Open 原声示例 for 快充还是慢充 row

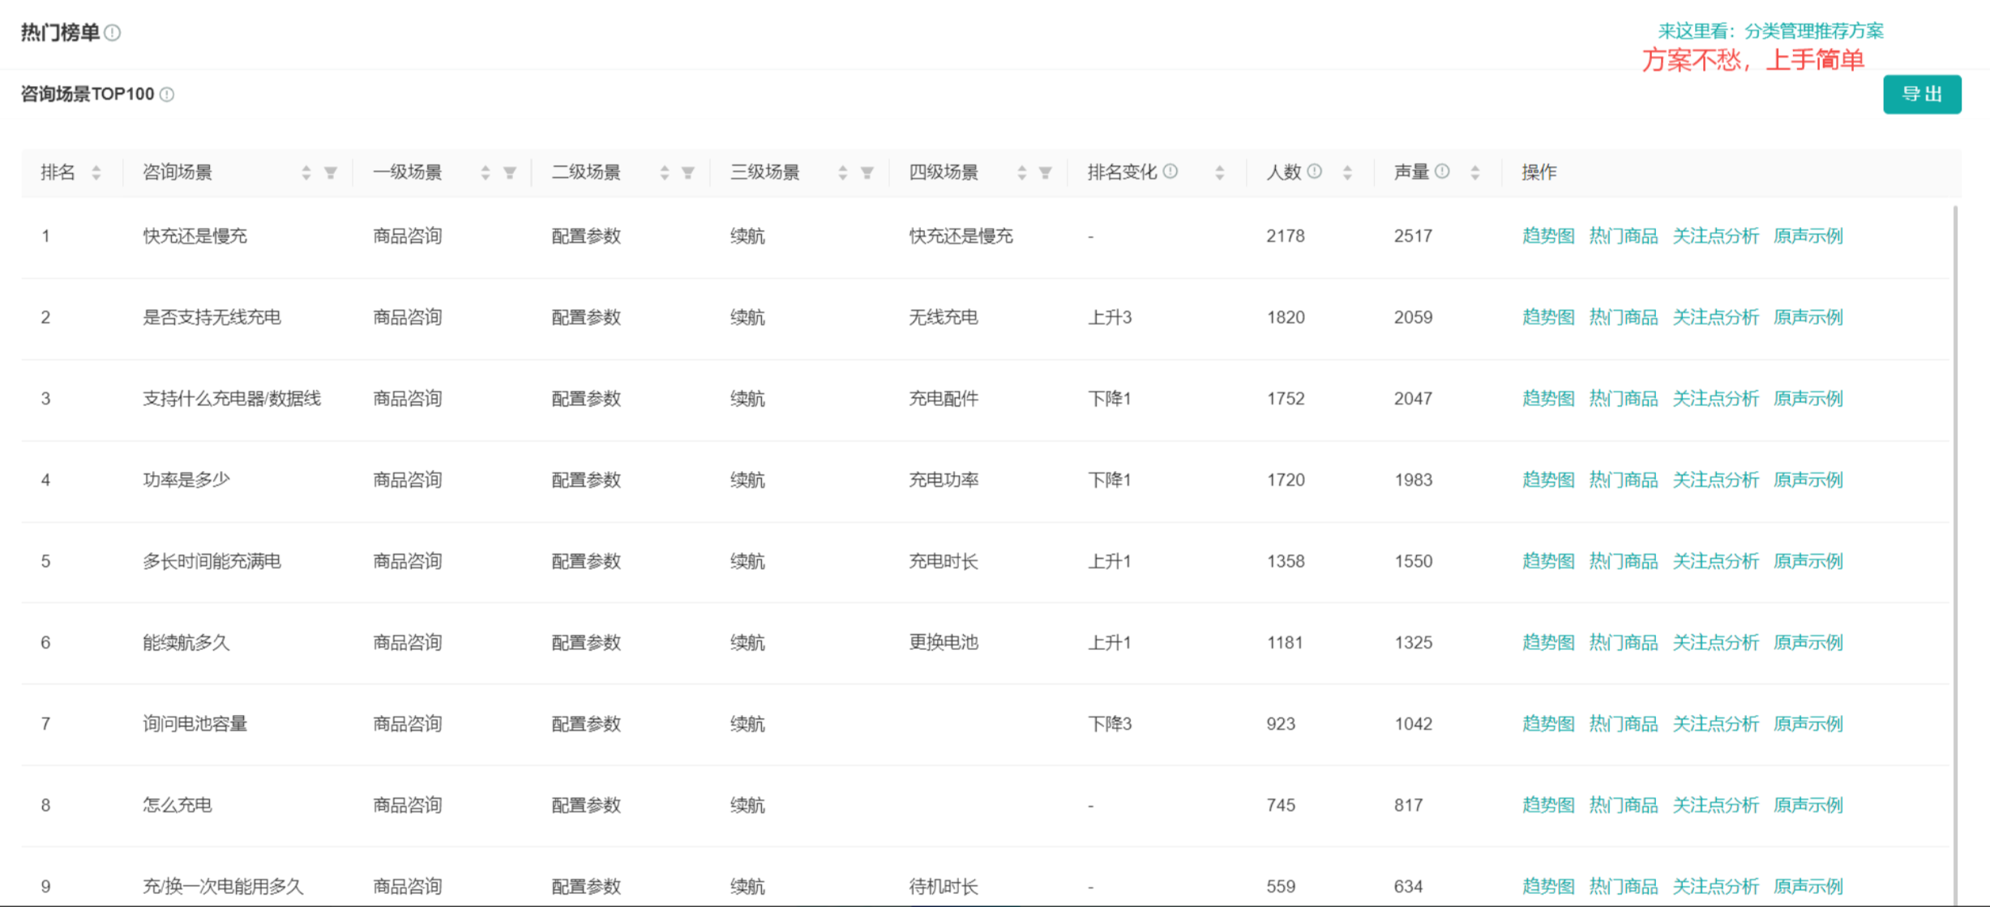[1808, 236]
